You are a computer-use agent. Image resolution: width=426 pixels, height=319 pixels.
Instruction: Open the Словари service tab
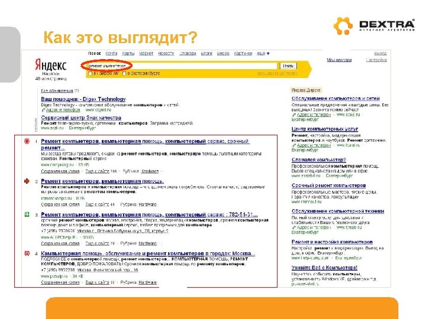188,53
